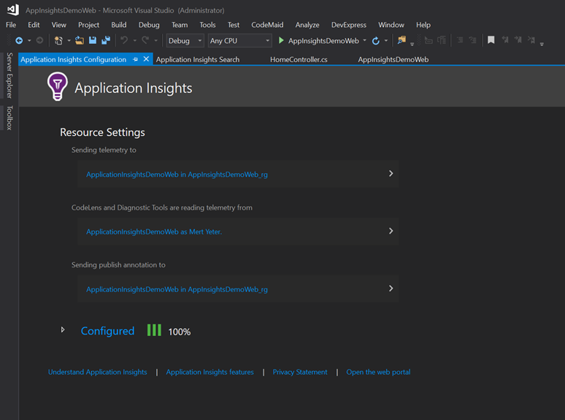This screenshot has width=565, height=420.
Task: Click chevron in CodeLens reading telemetry row
Action: 391,231
